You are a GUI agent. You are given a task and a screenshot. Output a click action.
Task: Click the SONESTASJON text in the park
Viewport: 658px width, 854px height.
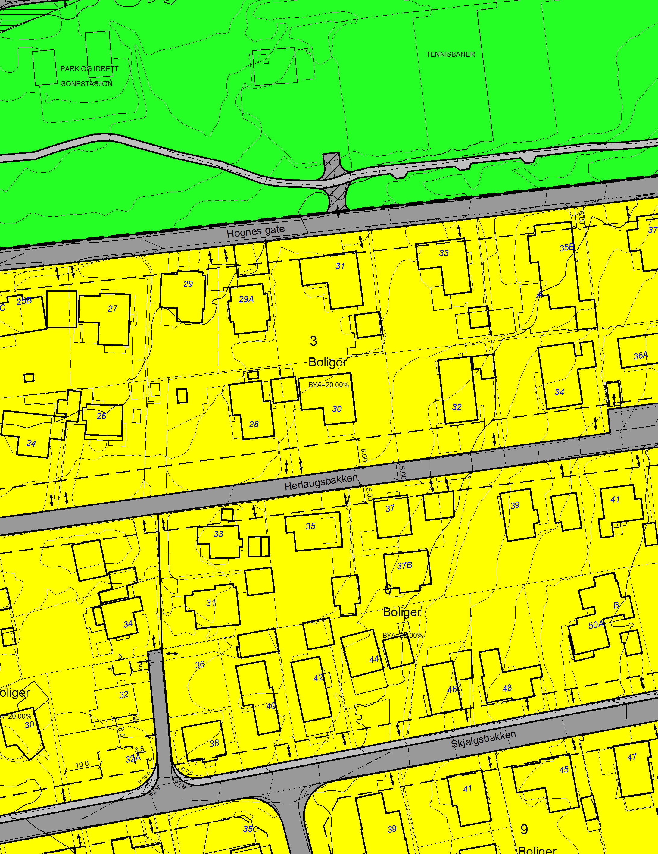click(x=87, y=84)
